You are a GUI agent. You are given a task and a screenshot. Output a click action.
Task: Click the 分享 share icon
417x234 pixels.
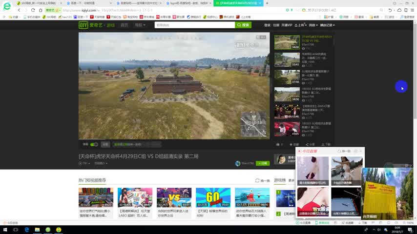point(310,144)
